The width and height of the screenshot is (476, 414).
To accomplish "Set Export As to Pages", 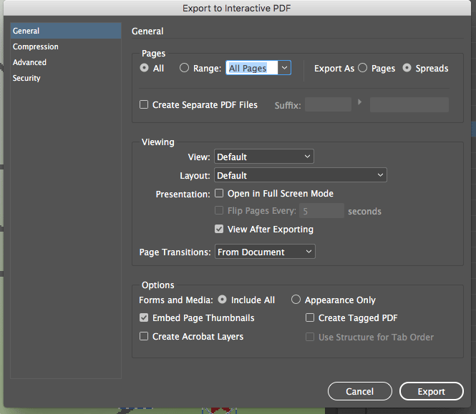I will tap(363, 68).
